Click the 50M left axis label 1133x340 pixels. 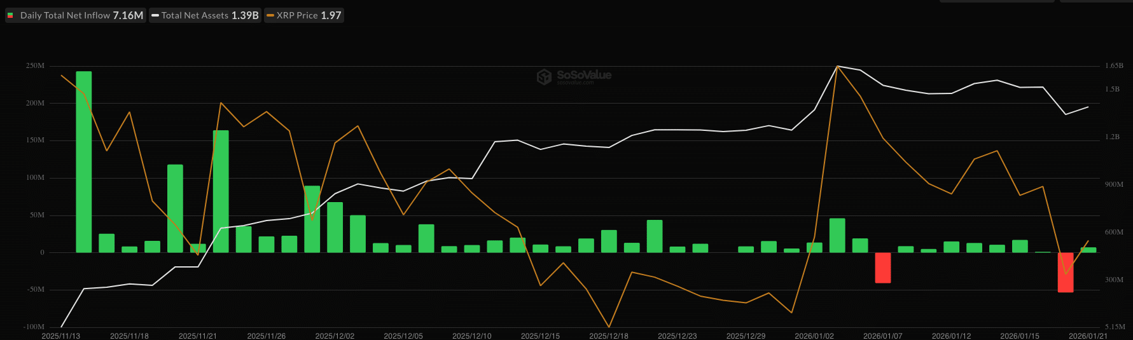point(37,215)
